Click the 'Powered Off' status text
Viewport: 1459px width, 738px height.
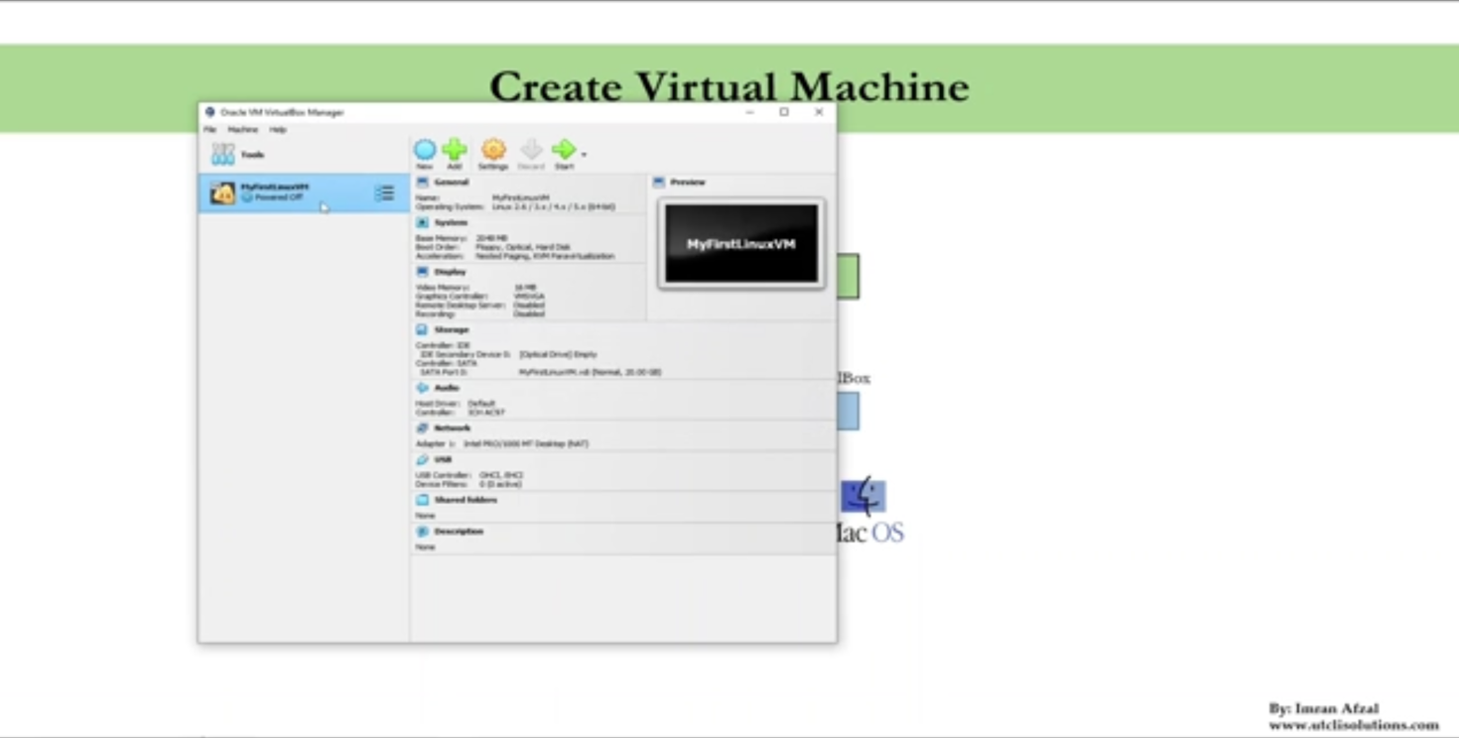click(x=279, y=197)
